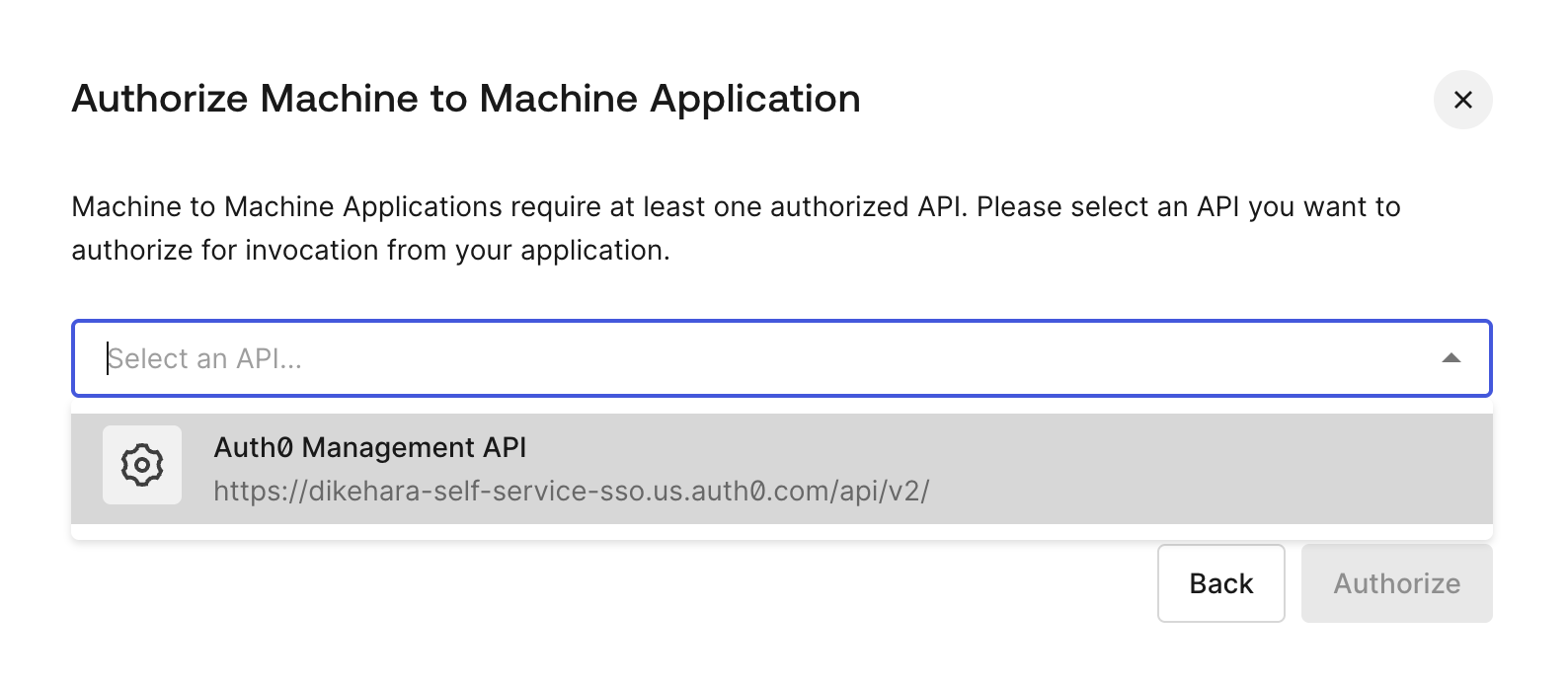Collapse the API dropdown using the arrow
Viewport: 1568px width, 687px height.
pyautogui.click(x=1450, y=358)
